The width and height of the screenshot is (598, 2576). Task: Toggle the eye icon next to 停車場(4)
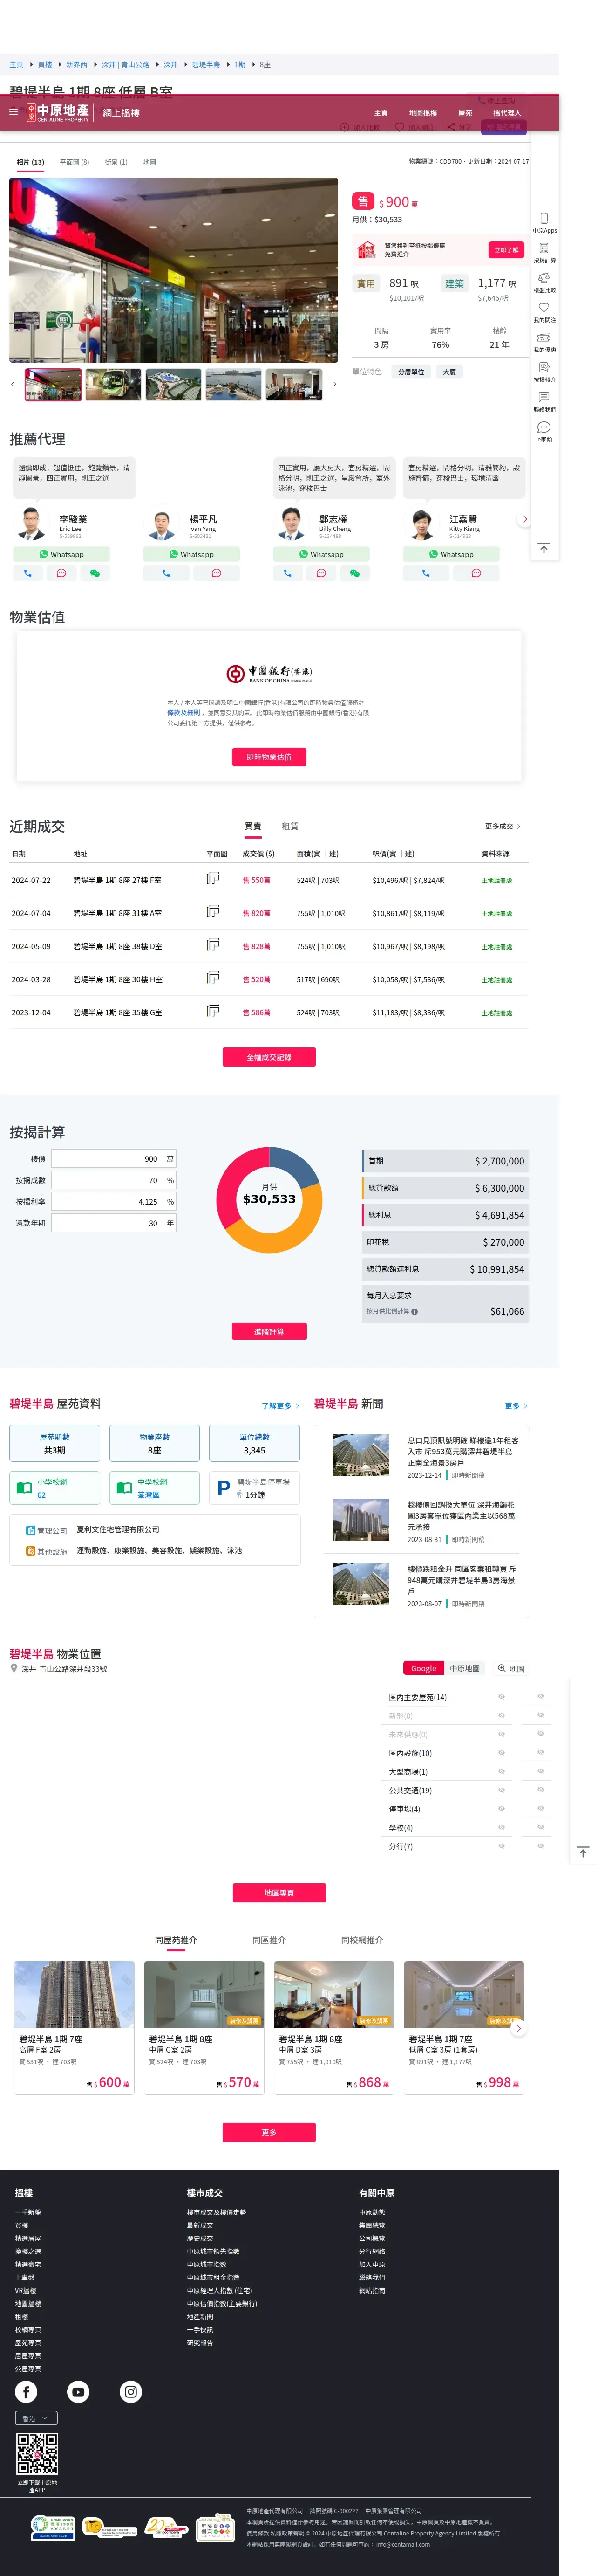pos(501,1809)
